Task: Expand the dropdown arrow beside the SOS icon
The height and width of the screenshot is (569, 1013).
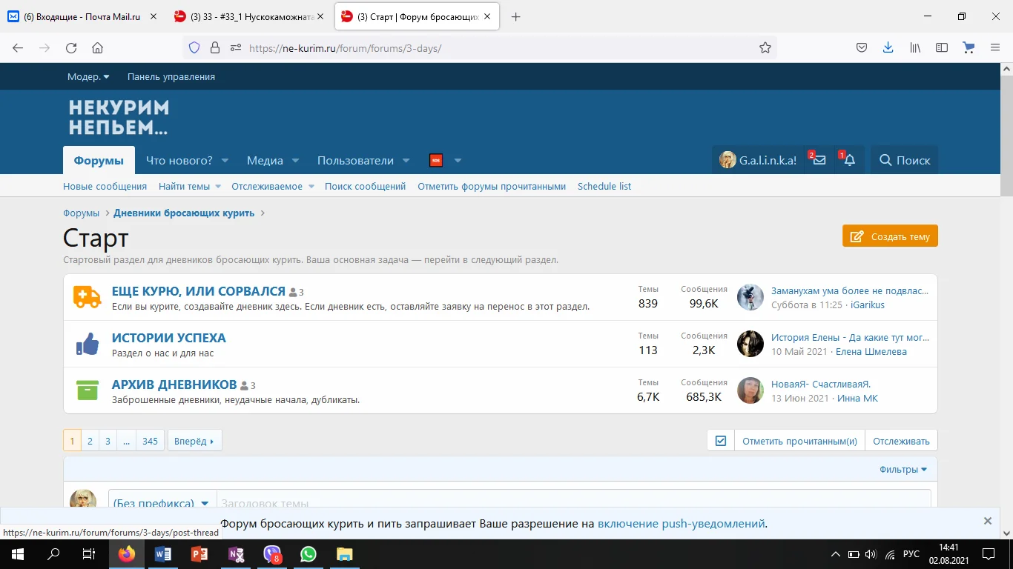Action: (x=458, y=161)
